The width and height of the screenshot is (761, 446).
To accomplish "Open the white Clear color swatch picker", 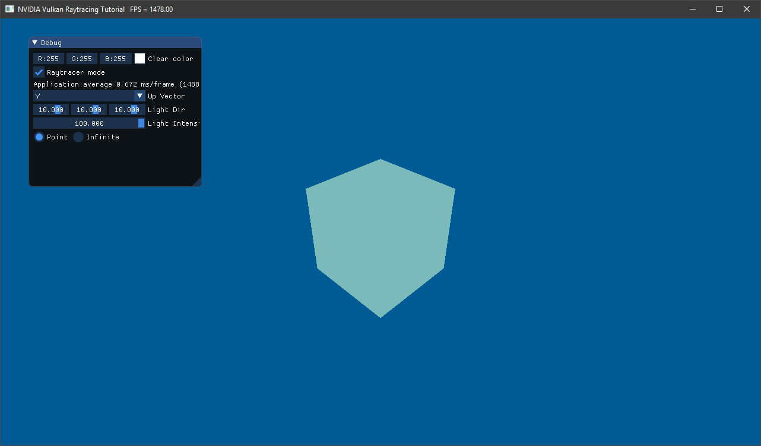I will (139, 59).
